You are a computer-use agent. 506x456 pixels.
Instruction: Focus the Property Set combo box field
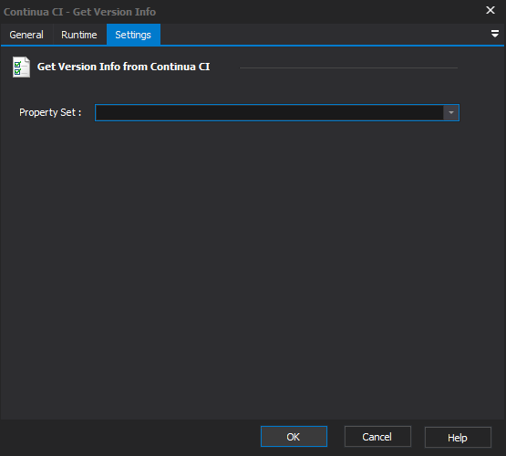pyautogui.click(x=277, y=112)
